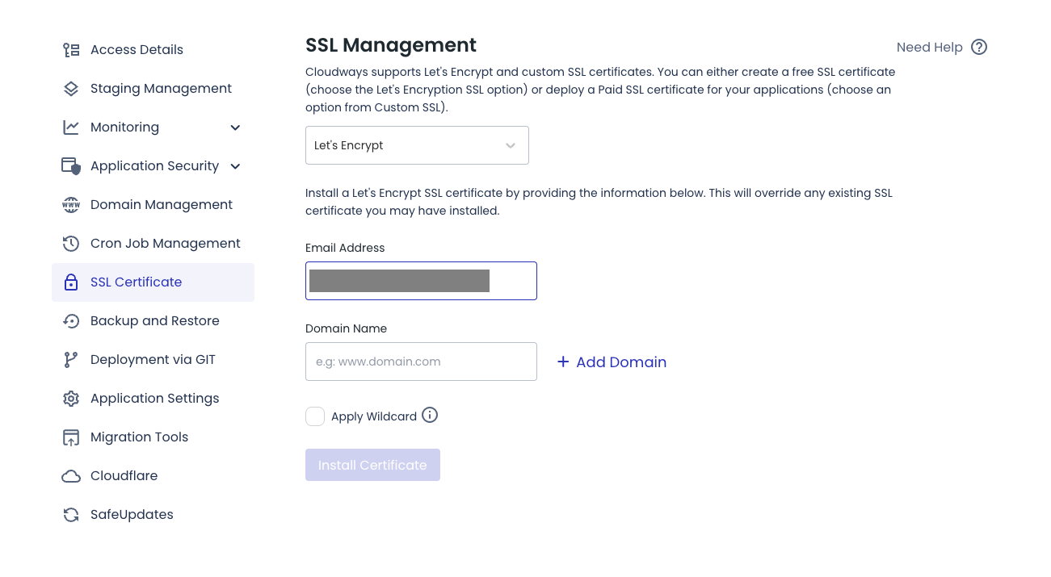The width and height of the screenshot is (1051, 577).
Task: Open the Let's Encrypt SSL type dropdown
Action: [x=417, y=145]
